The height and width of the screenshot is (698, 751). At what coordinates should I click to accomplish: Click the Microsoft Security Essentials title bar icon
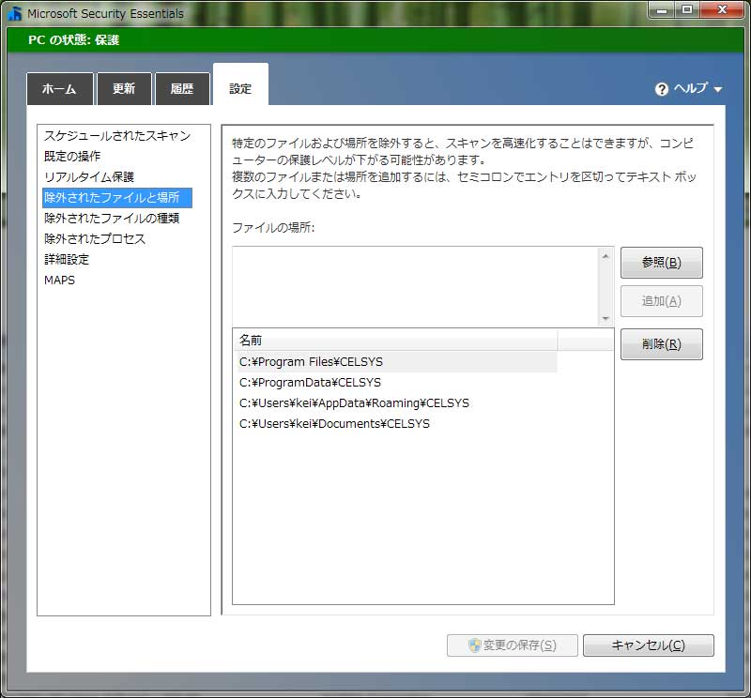point(15,13)
